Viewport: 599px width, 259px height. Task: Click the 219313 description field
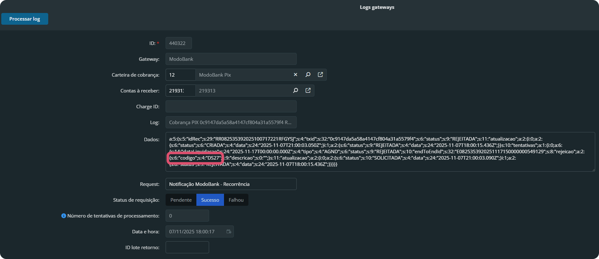pyautogui.click(x=243, y=91)
